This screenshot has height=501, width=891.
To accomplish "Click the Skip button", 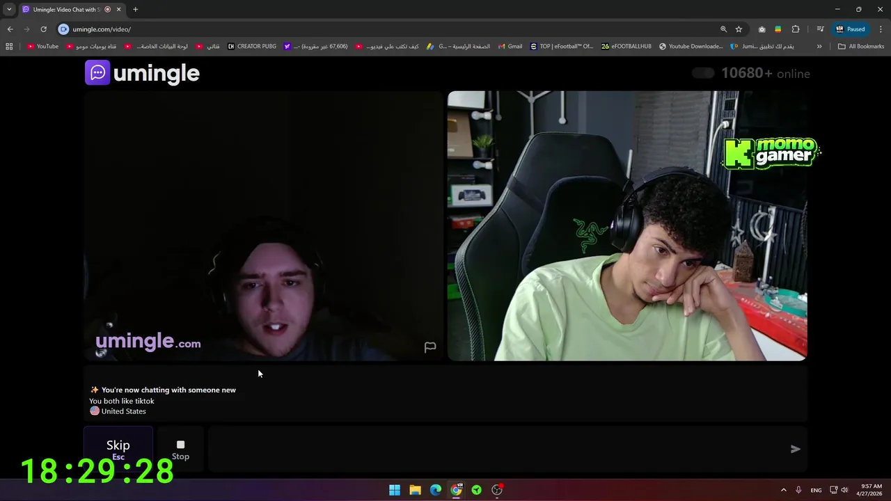I will 118,450.
